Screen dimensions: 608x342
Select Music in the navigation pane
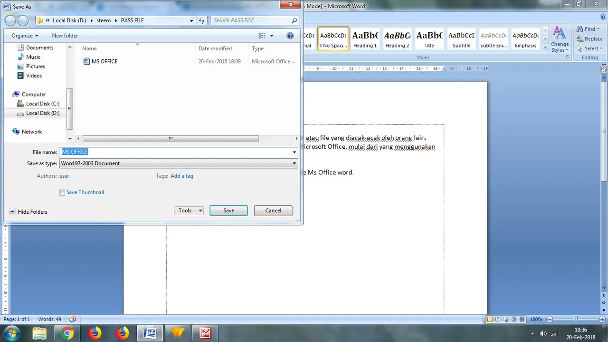point(33,57)
